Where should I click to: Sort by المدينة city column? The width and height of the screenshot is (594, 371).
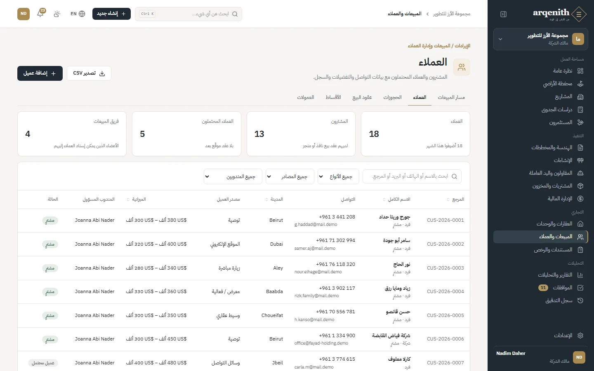pos(274,200)
